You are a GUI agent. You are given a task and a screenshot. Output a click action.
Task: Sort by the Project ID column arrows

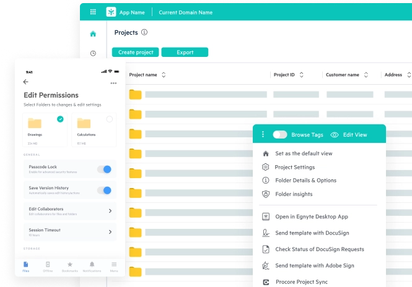click(301, 75)
